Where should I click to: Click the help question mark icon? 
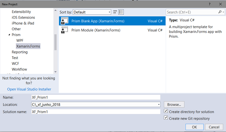(x=210, y=4)
